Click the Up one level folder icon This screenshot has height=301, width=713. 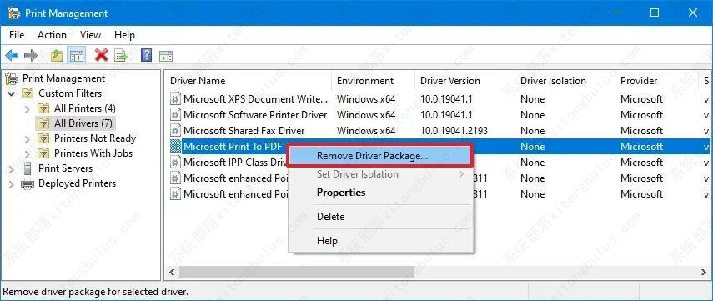pyautogui.click(x=57, y=56)
